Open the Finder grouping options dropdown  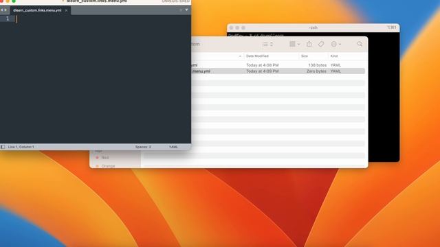click(x=295, y=44)
